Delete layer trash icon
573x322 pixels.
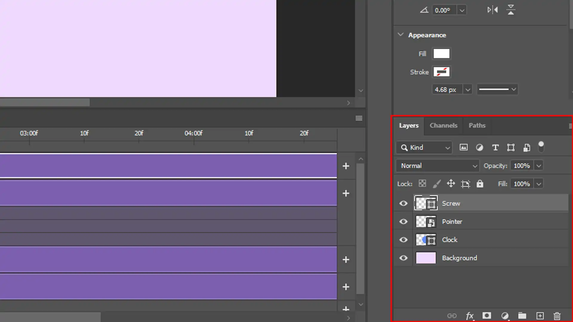click(557, 315)
